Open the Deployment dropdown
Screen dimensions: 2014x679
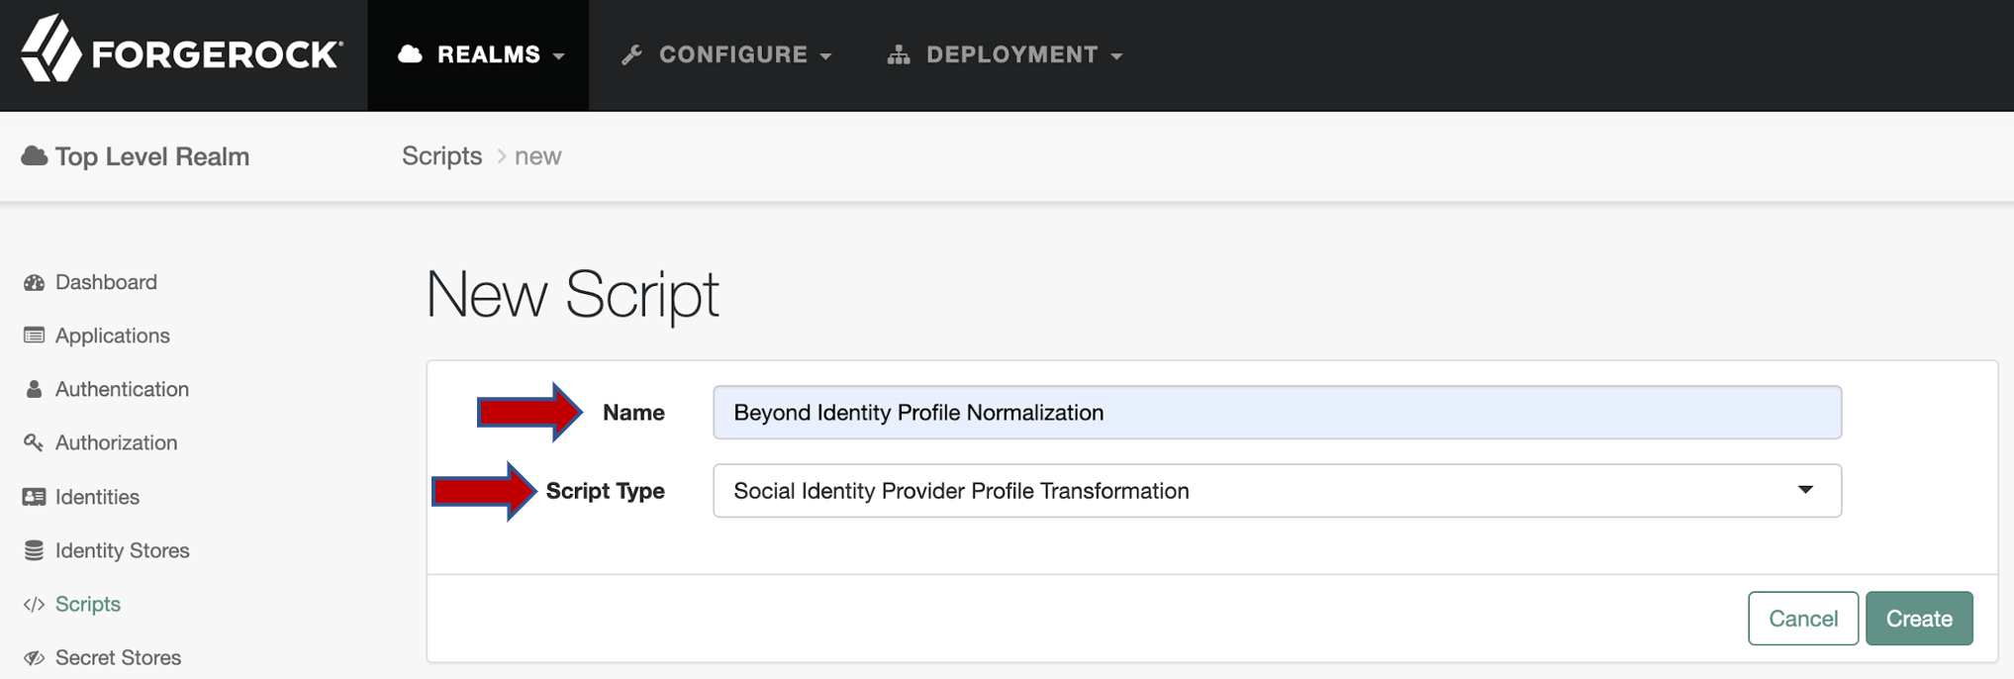pos(1005,54)
